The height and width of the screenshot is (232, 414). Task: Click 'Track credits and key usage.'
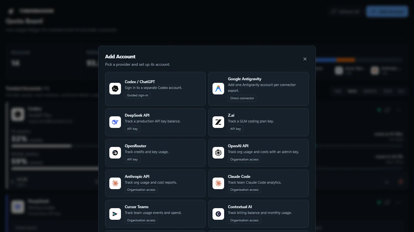[x=147, y=152]
